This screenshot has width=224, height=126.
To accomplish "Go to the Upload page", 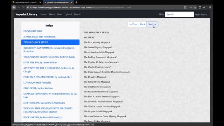I will click(68, 14).
